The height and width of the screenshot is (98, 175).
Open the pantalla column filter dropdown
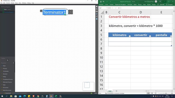tap(171, 36)
